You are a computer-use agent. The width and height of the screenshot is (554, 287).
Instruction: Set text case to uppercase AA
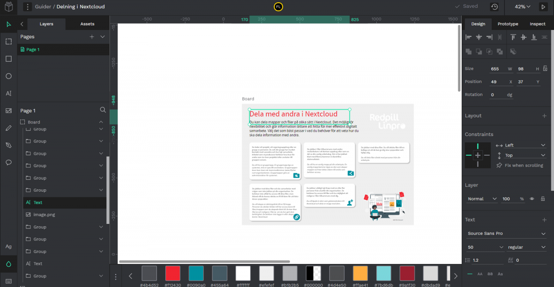[480, 274]
